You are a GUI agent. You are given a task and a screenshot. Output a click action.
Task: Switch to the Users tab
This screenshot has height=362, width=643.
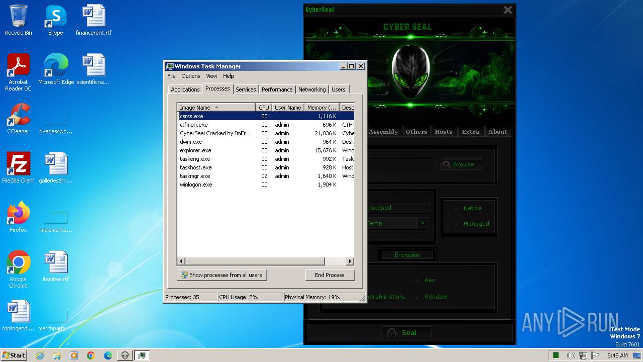click(339, 89)
